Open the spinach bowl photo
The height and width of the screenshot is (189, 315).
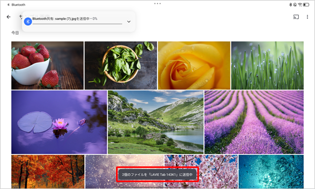[121, 66]
